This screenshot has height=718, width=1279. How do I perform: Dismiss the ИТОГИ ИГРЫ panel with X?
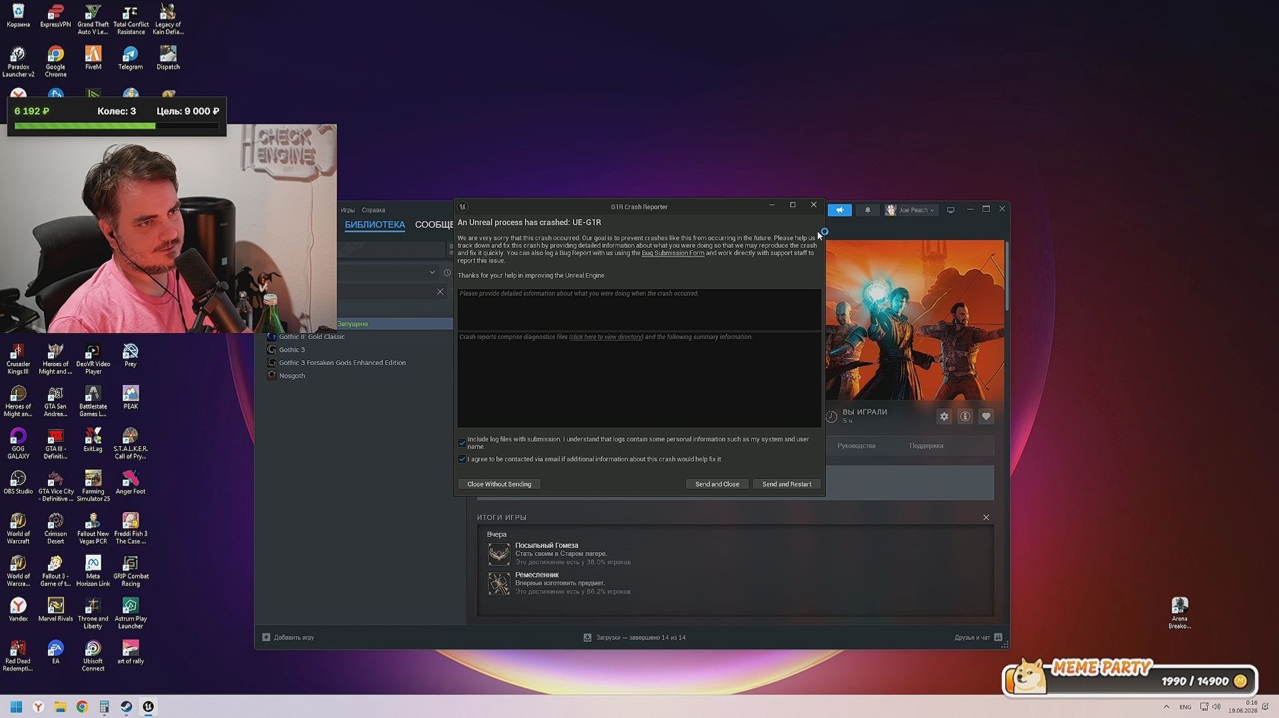pos(986,518)
